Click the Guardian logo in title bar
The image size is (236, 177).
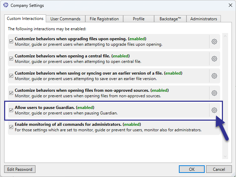tap(6, 5)
